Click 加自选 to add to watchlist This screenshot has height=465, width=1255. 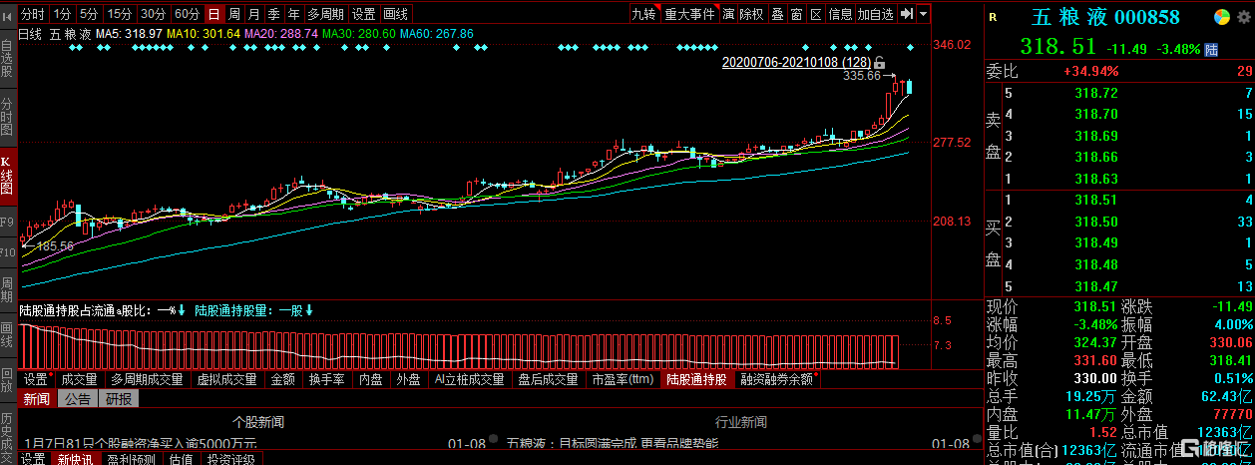tap(876, 14)
